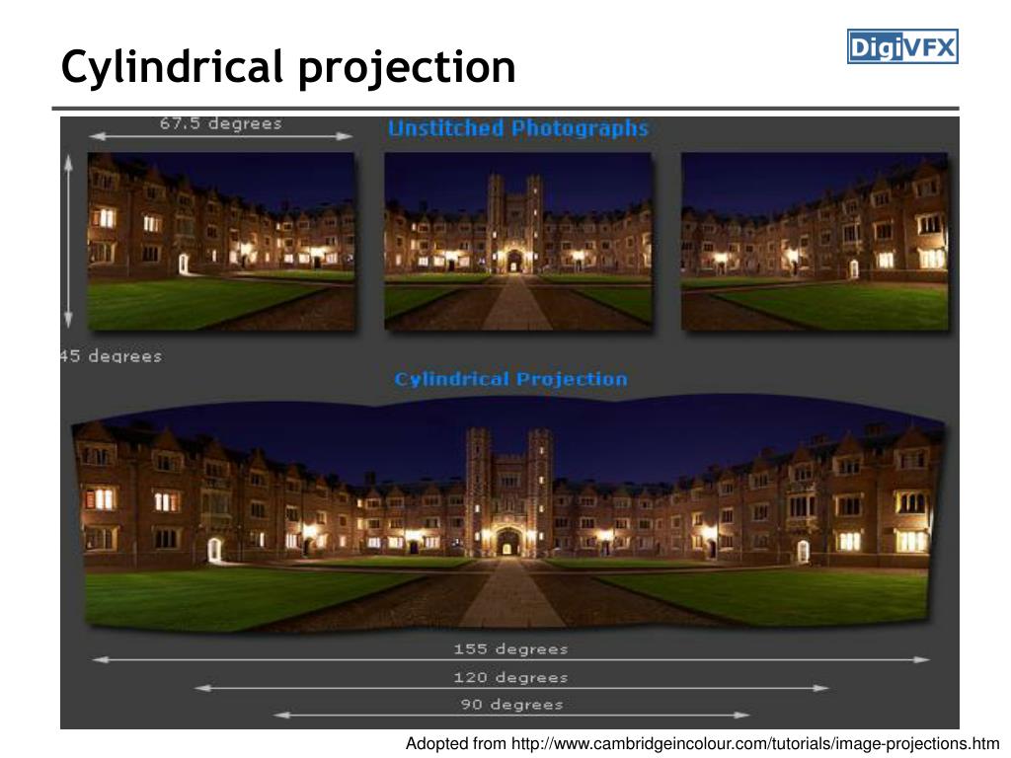Open the center unstitched tower photograph

click(x=517, y=242)
